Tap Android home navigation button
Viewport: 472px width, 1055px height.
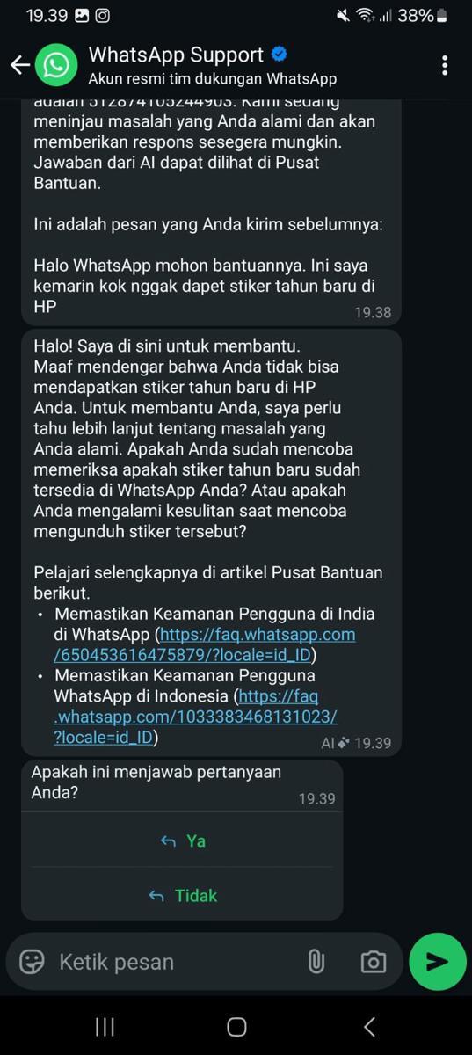pyautogui.click(x=236, y=1026)
